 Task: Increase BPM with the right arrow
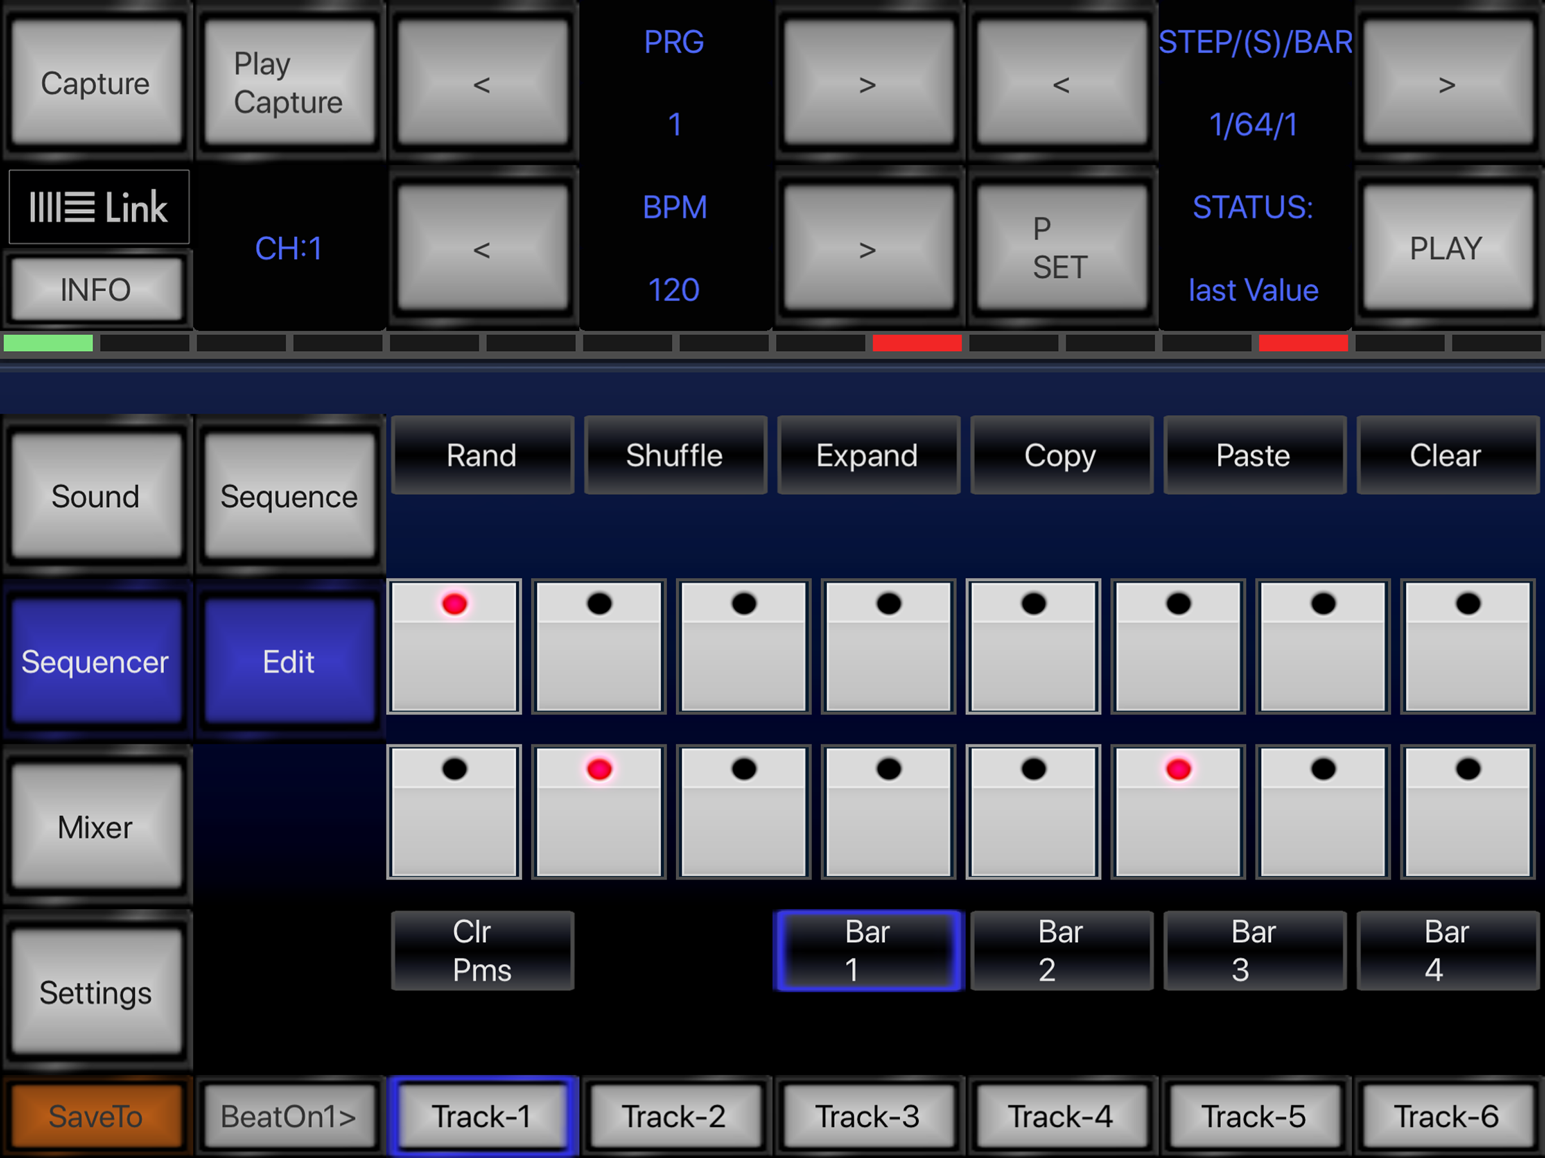click(868, 249)
